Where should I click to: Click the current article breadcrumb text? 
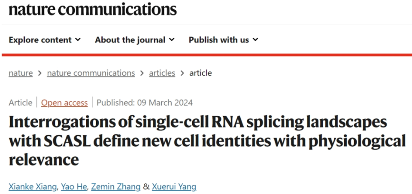click(201, 73)
